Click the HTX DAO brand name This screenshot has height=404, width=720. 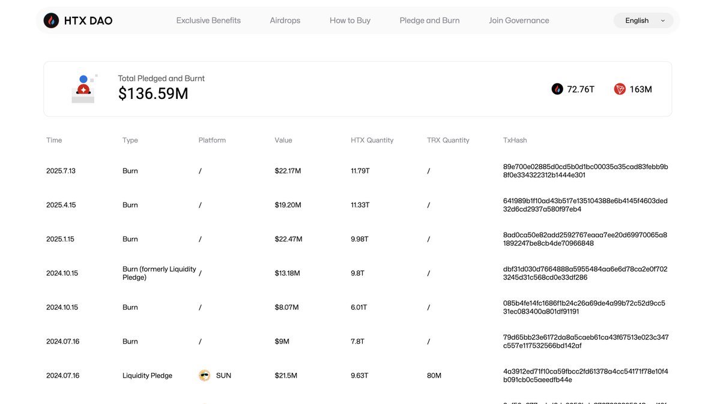(88, 20)
